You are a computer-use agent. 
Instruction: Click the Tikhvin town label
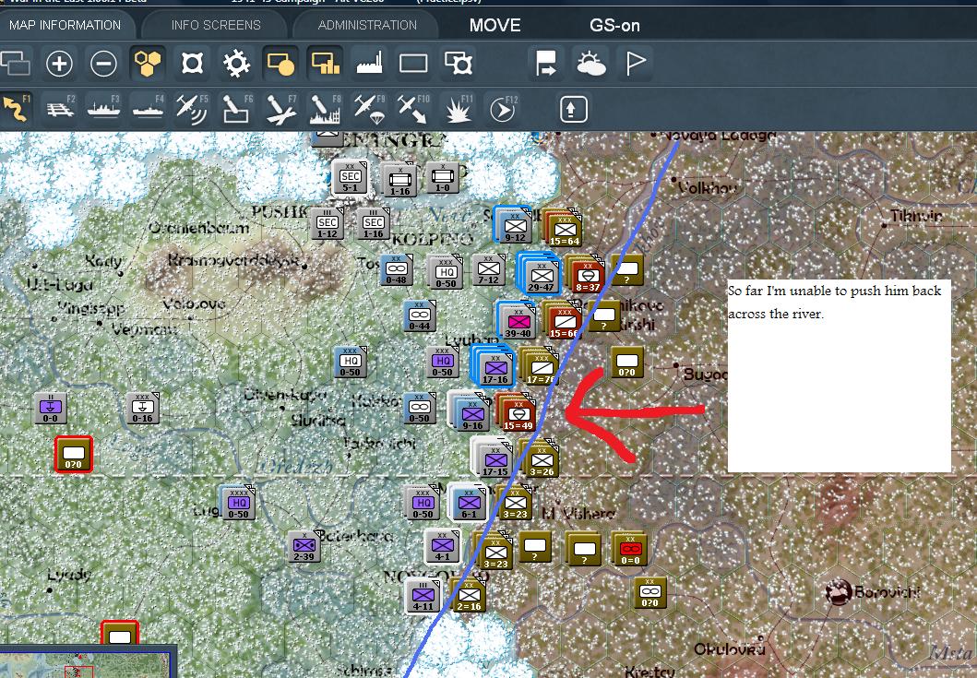pos(915,216)
